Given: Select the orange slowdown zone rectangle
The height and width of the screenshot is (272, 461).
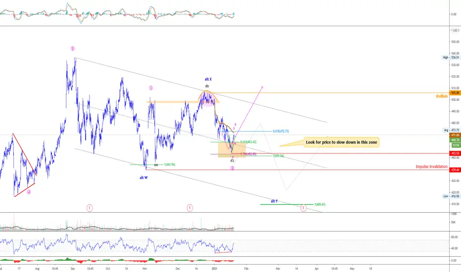Looking at the screenshot, I should (231, 150).
